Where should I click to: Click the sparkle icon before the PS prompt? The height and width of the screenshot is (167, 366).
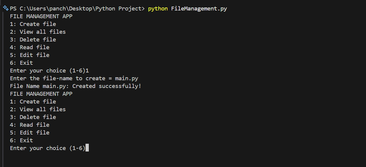coord(6,8)
